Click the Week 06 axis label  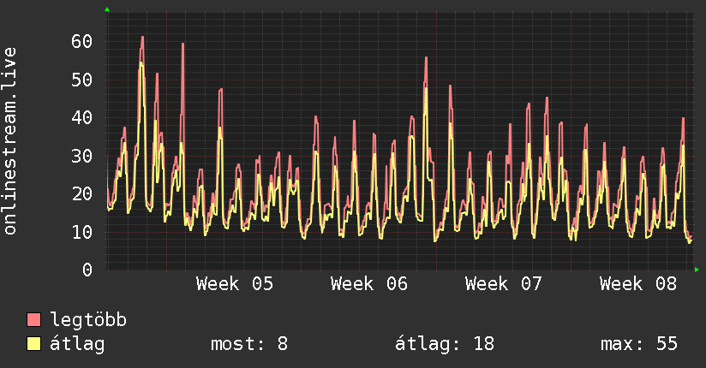[369, 284]
